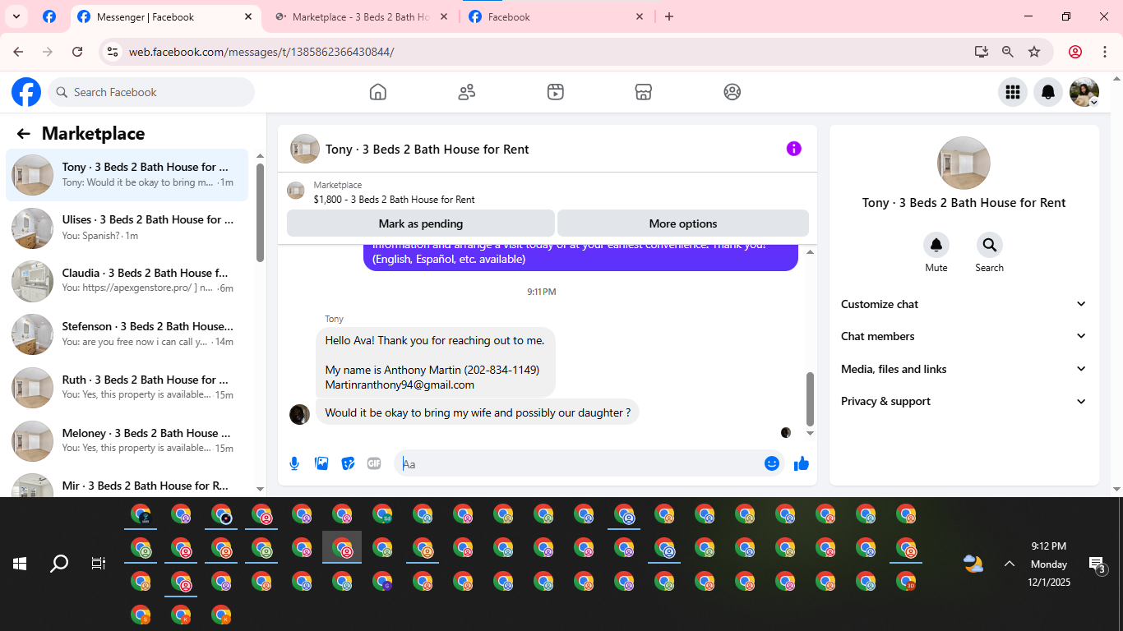
Task: Expand Media, files and links section
Action: pyautogui.click(x=964, y=369)
